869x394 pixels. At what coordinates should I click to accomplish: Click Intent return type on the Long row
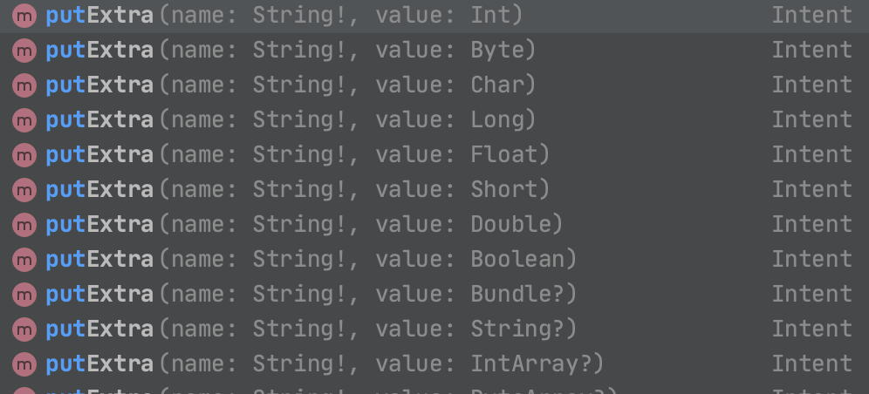click(x=811, y=119)
